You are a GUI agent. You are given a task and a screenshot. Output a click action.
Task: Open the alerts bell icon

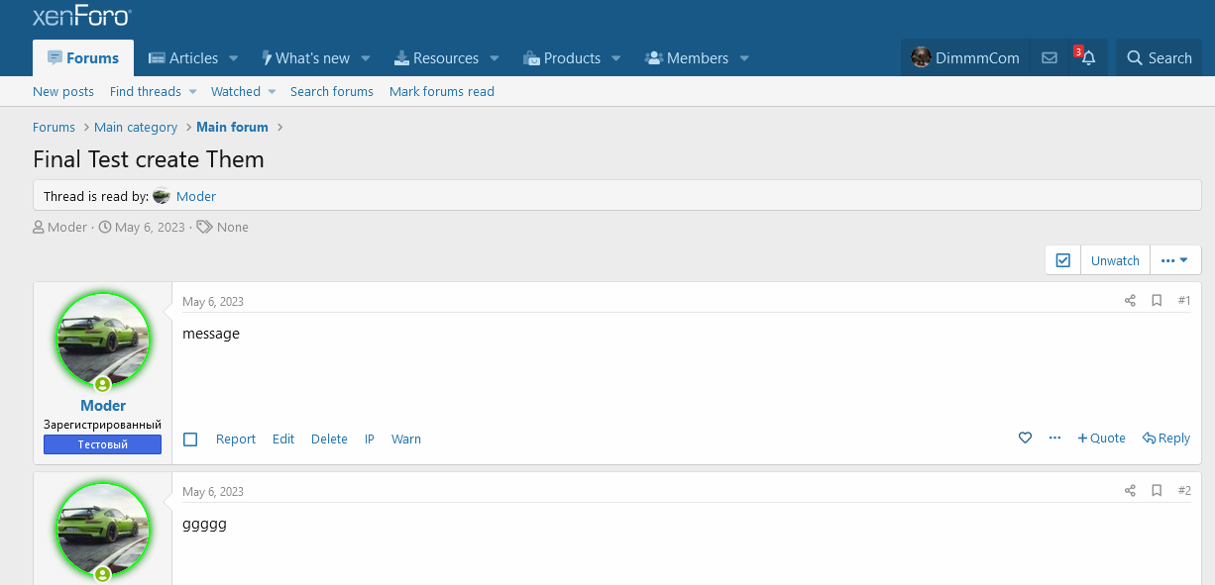click(x=1088, y=58)
